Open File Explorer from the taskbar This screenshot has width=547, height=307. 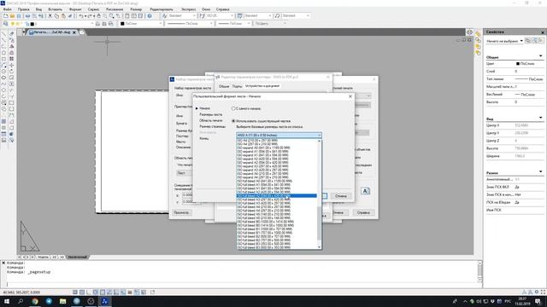pyautogui.click(x=62, y=301)
